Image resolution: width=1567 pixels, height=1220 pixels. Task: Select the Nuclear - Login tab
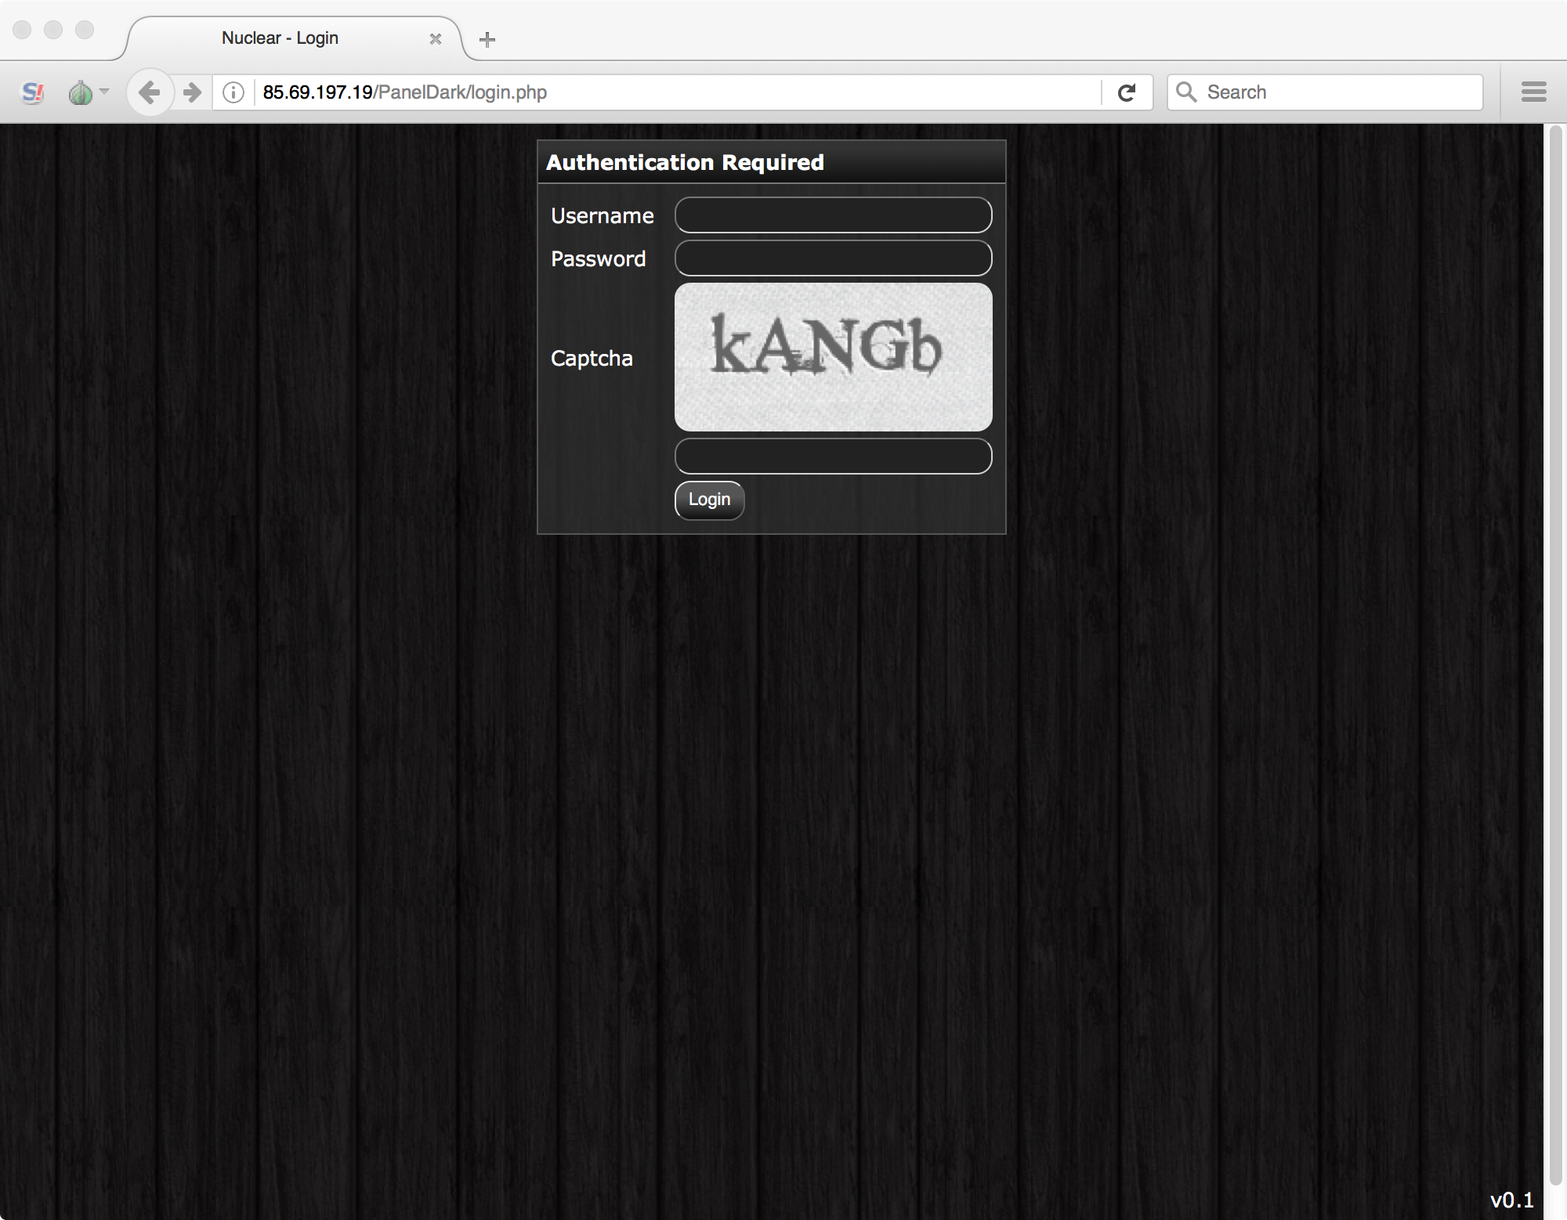tap(280, 38)
